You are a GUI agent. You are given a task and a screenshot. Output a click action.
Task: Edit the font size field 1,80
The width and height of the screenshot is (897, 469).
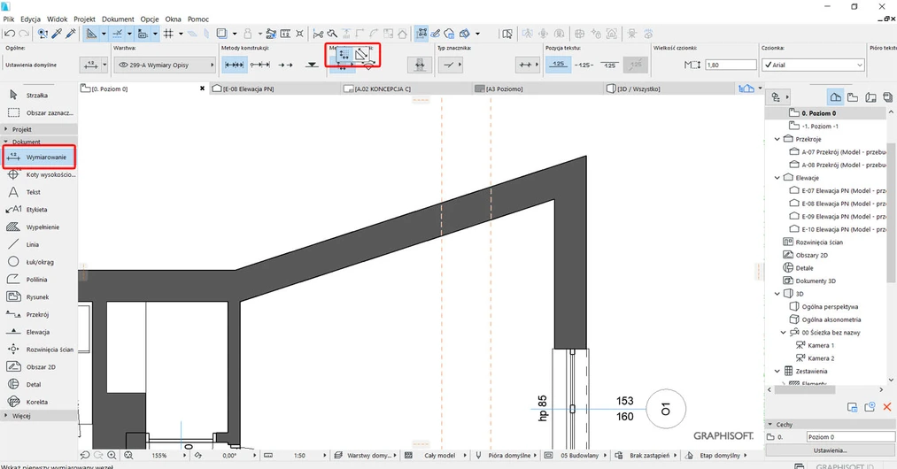(731, 65)
